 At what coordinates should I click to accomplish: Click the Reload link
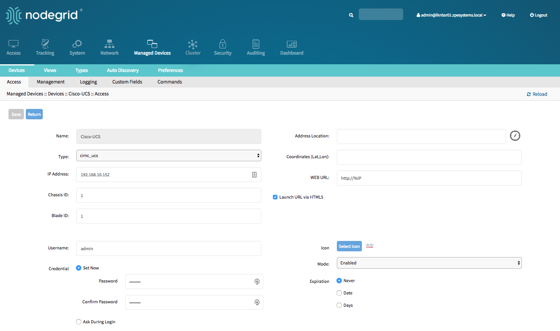(x=537, y=94)
